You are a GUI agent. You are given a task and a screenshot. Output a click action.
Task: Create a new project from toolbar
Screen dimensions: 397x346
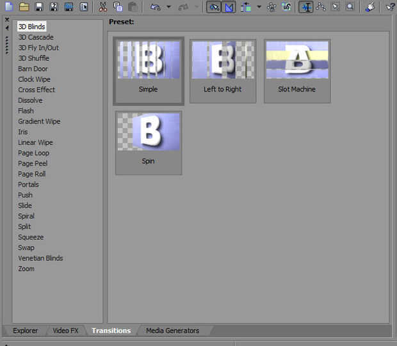point(8,7)
